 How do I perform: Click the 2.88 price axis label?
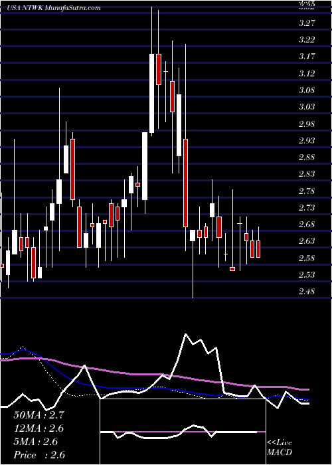(307, 157)
